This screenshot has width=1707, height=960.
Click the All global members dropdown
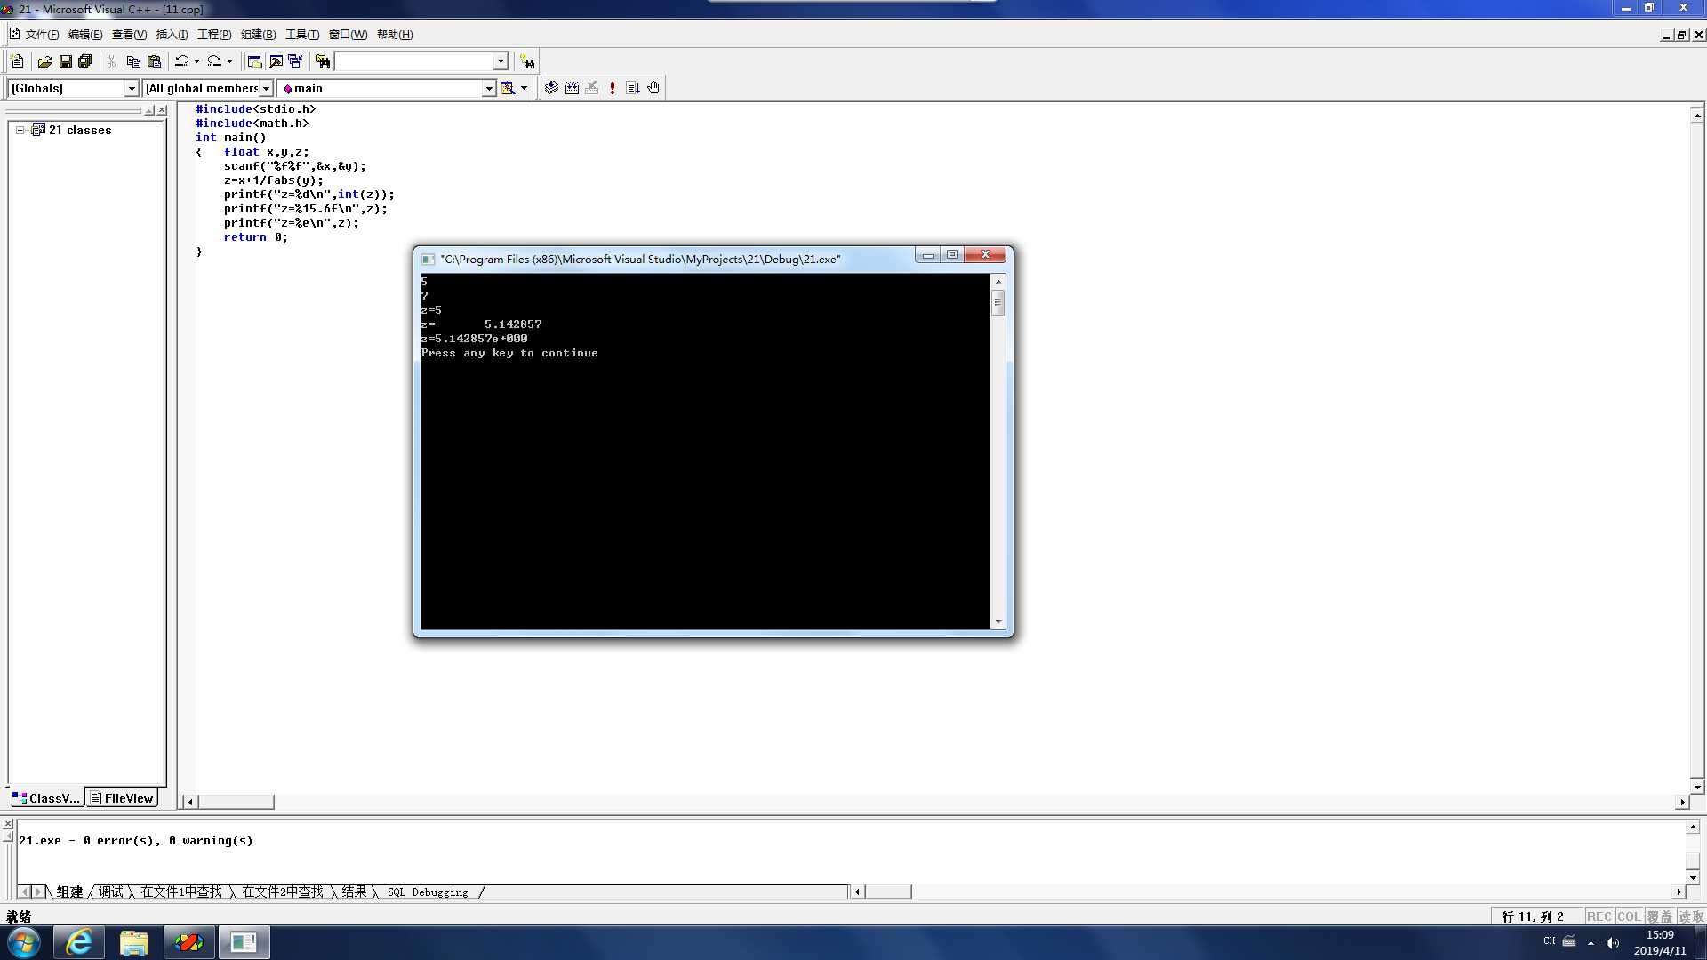point(205,88)
